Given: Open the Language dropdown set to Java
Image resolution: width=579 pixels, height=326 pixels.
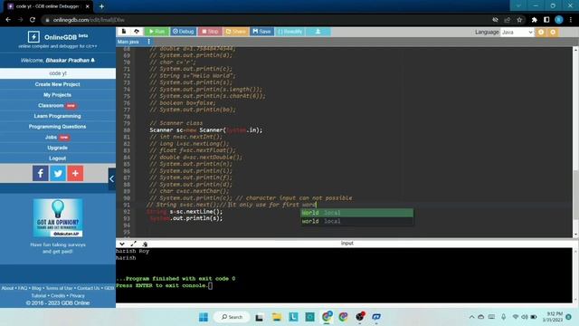Looking at the screenshot, I should click(x=517, y=33).
